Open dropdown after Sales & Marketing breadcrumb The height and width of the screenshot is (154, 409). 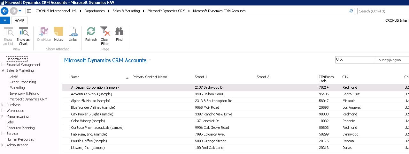coord(144,11)
